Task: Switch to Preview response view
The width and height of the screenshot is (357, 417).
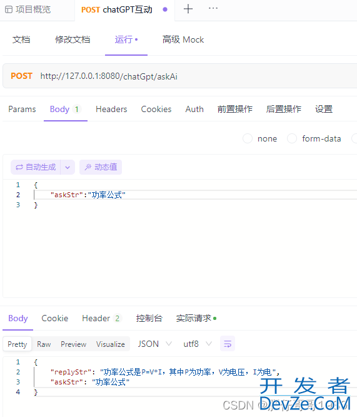Action: 74,344
